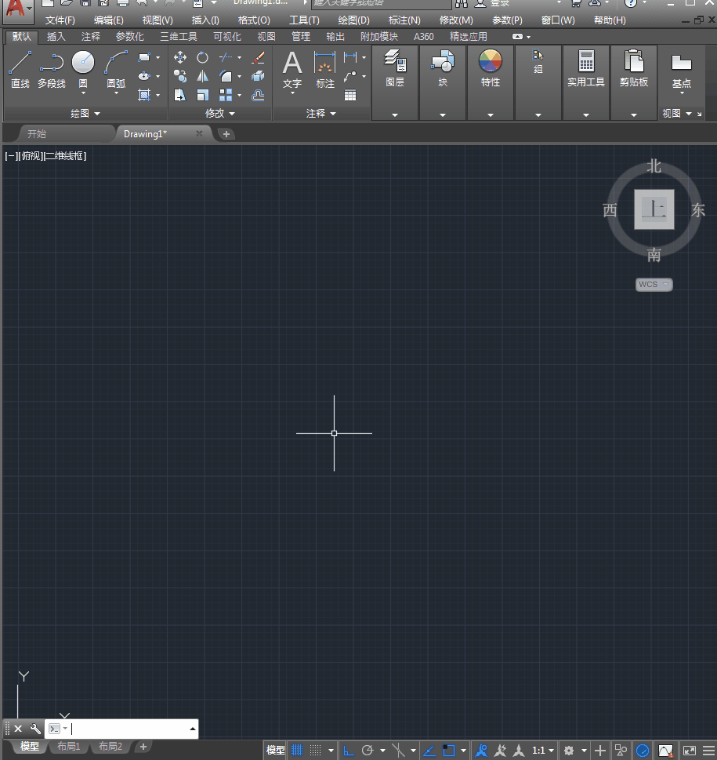Click the Erase tool icon
This screenshot has width=717, height=760.
pos(258,57)
